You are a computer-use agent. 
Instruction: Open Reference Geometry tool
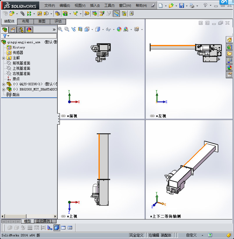(76, 13)
